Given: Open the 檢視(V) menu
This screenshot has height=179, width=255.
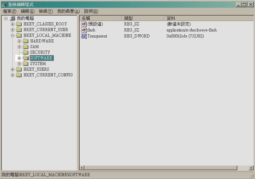Looking at the screenshot, I should click(x=46, y=11).
